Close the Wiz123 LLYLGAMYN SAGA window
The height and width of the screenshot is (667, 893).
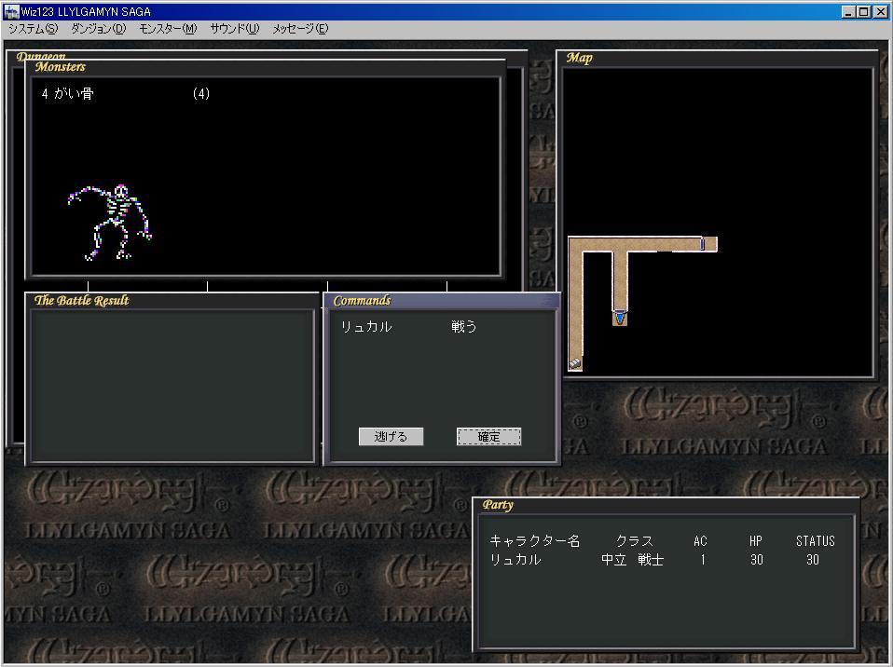coord(881,11)
